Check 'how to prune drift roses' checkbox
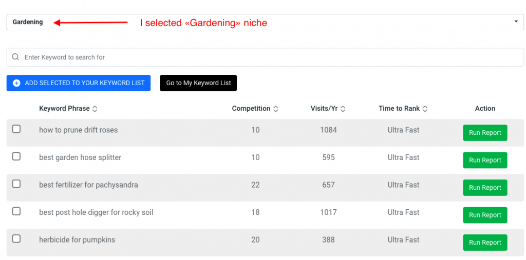This screenshot has height=260, width=526. pos(16,129)
